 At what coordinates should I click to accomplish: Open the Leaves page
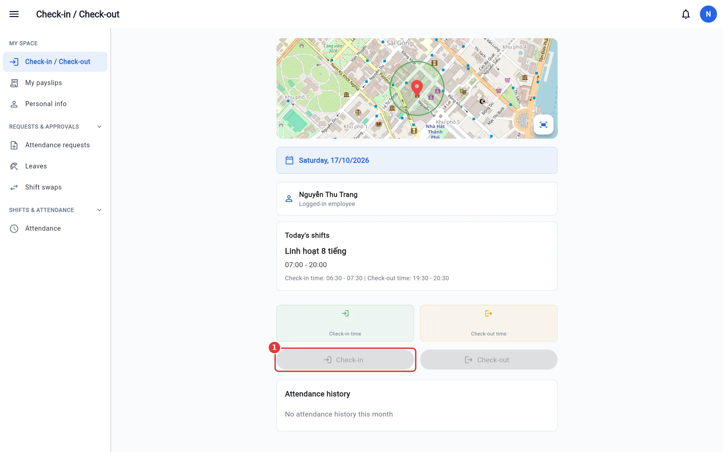[x=55, y=166]
